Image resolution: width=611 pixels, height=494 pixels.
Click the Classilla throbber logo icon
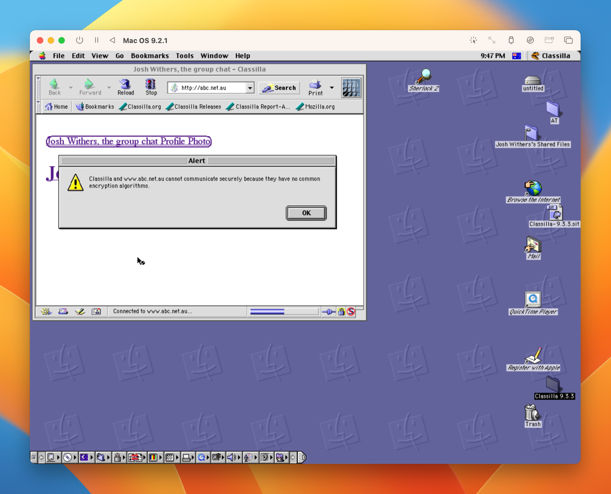coord(351,87)
